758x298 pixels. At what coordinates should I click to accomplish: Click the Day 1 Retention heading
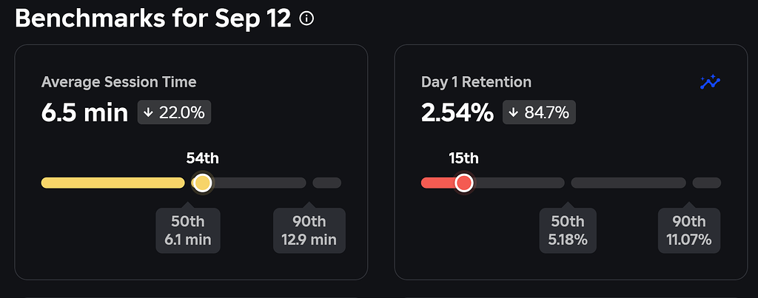[476, 82]
